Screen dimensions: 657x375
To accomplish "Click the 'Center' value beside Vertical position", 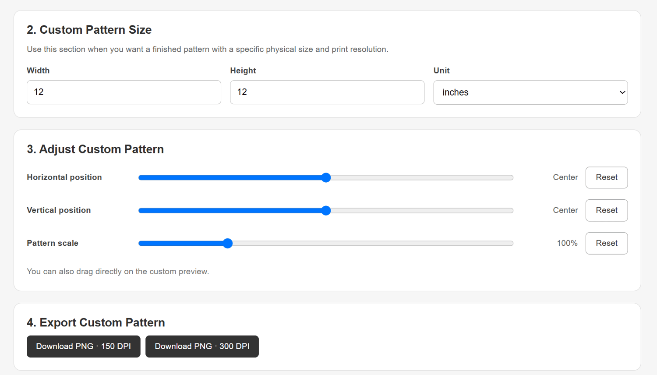I will tap(565, 210).
